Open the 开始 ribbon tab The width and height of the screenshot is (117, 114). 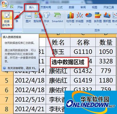20,7
